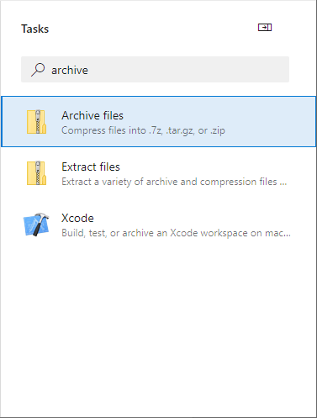Click 'Compress files into .7z, .tar.gz, or .zip' description
Screen dimensions: 317x418
click(143, 130)
